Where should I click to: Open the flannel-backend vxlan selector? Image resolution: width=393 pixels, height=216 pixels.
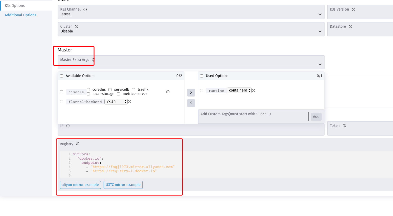point(116,101)
